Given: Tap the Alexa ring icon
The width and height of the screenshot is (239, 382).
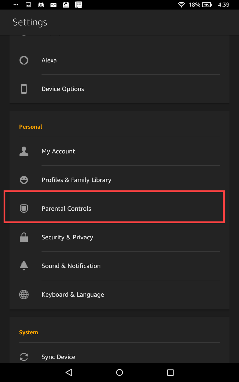Looking at the screenshot, I should (x=24, y=60).
